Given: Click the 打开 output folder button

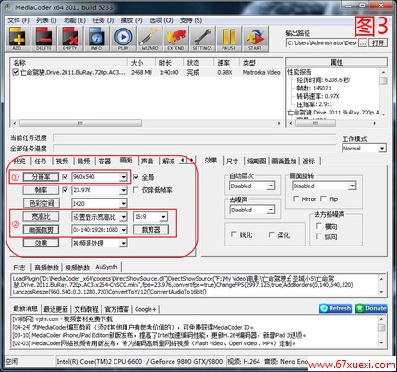Looking at the screenshot, I should 379,42.
